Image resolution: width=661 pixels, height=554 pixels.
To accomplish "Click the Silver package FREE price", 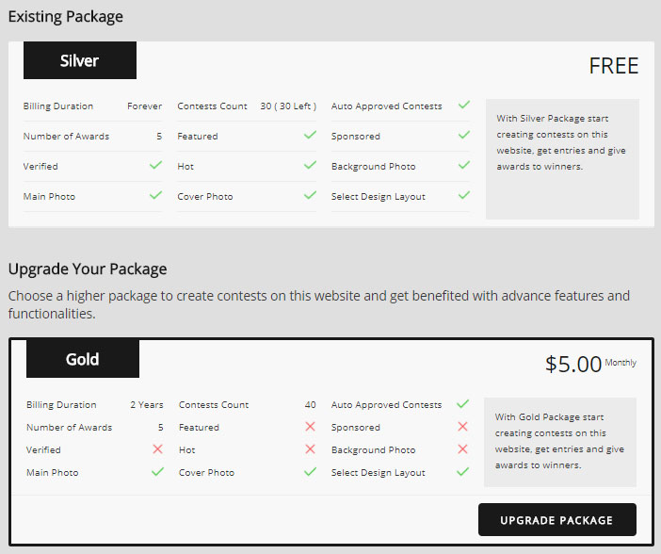I will (x=613, y=66).
